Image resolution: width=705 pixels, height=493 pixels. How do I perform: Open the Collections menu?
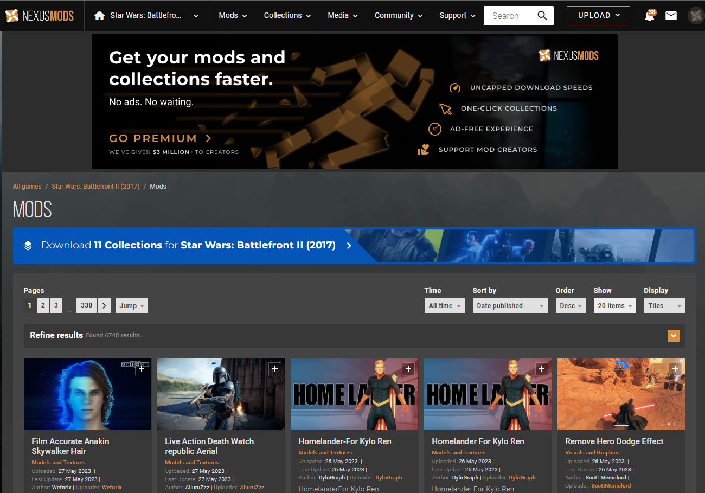tap(287, 16)
